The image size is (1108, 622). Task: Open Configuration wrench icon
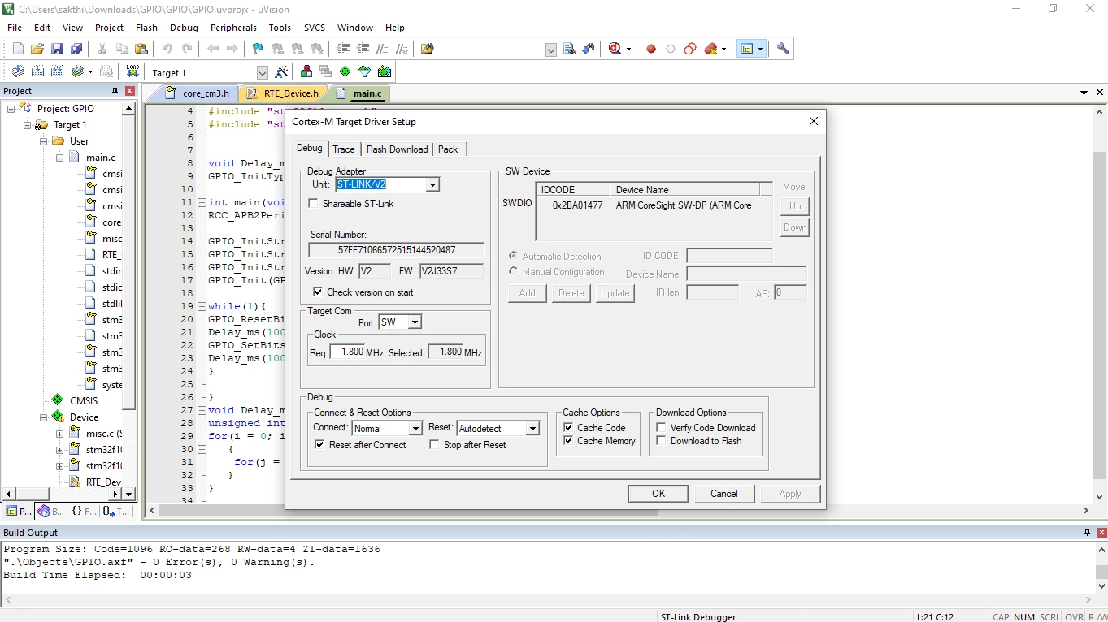783,49
